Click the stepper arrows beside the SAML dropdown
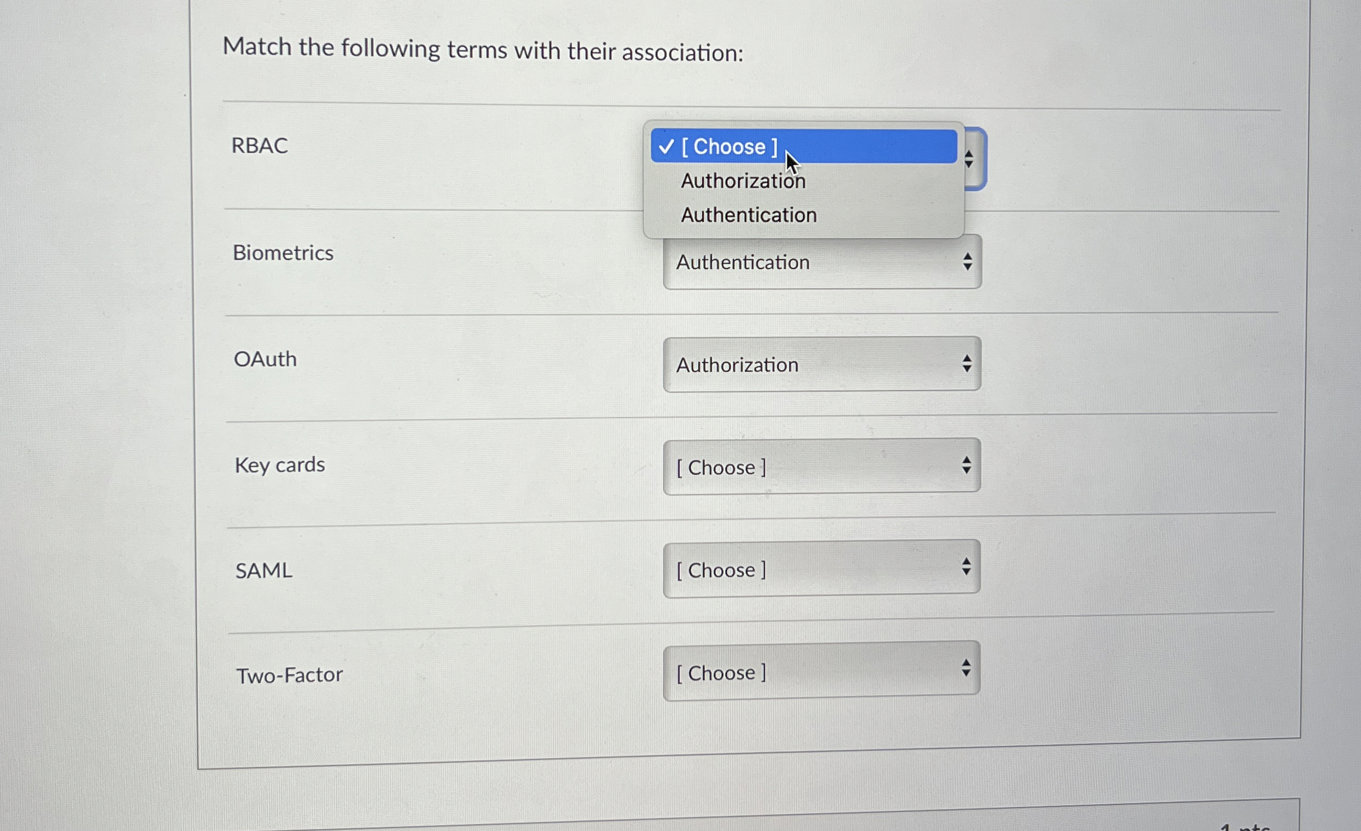The image size is (1361, 831). (967, 567)
